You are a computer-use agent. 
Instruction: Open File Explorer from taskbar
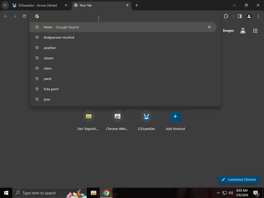point(93,193)
